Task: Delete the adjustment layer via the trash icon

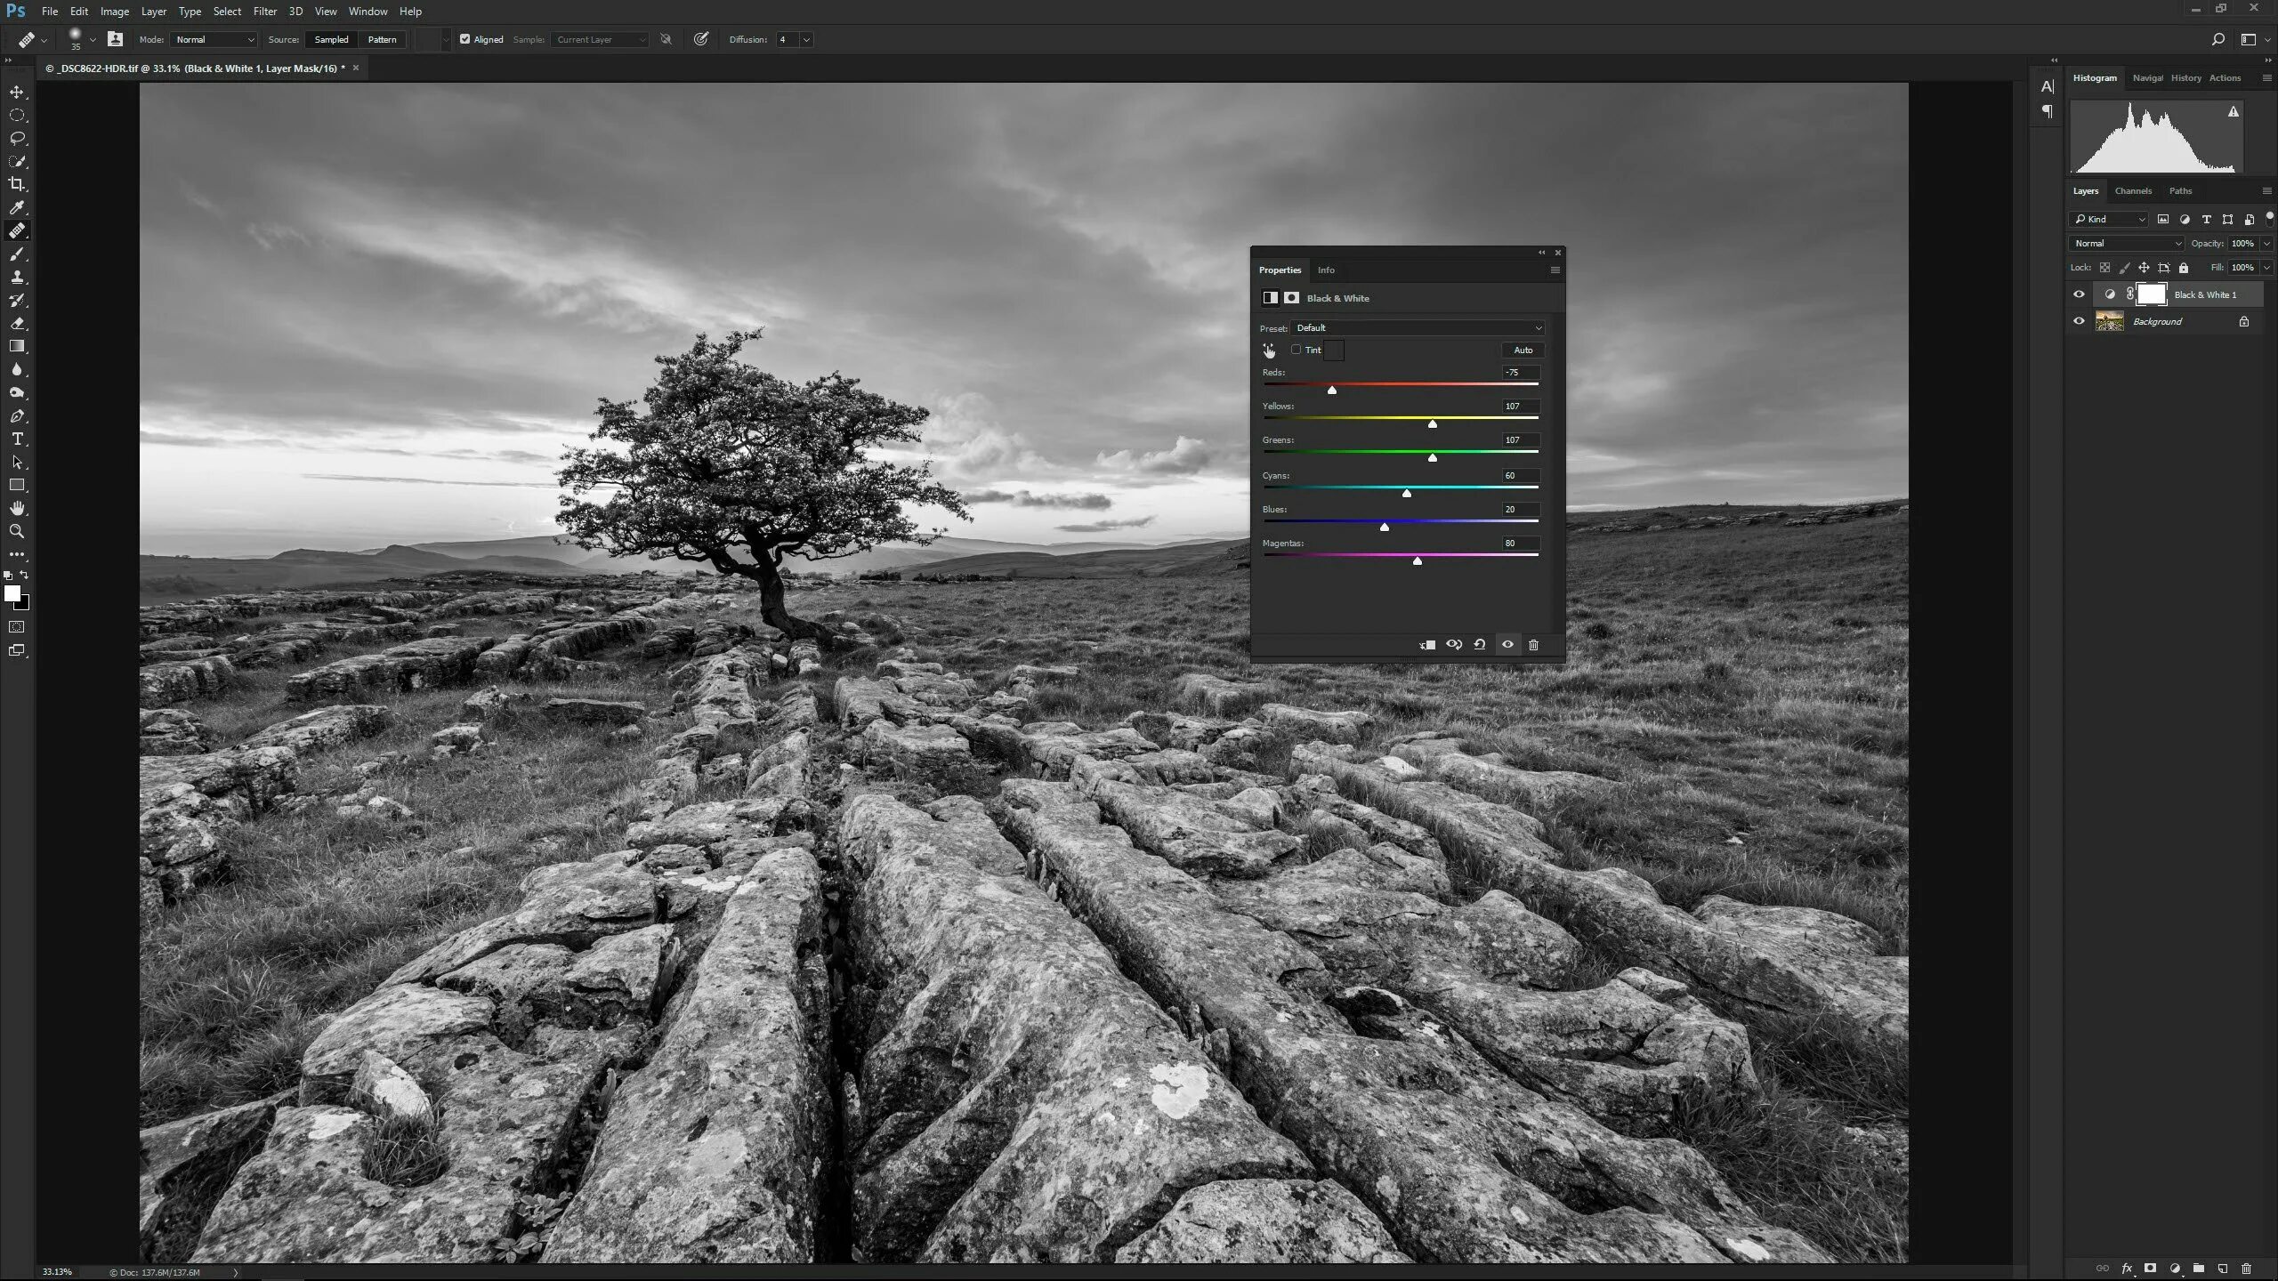Action: 1533,645
